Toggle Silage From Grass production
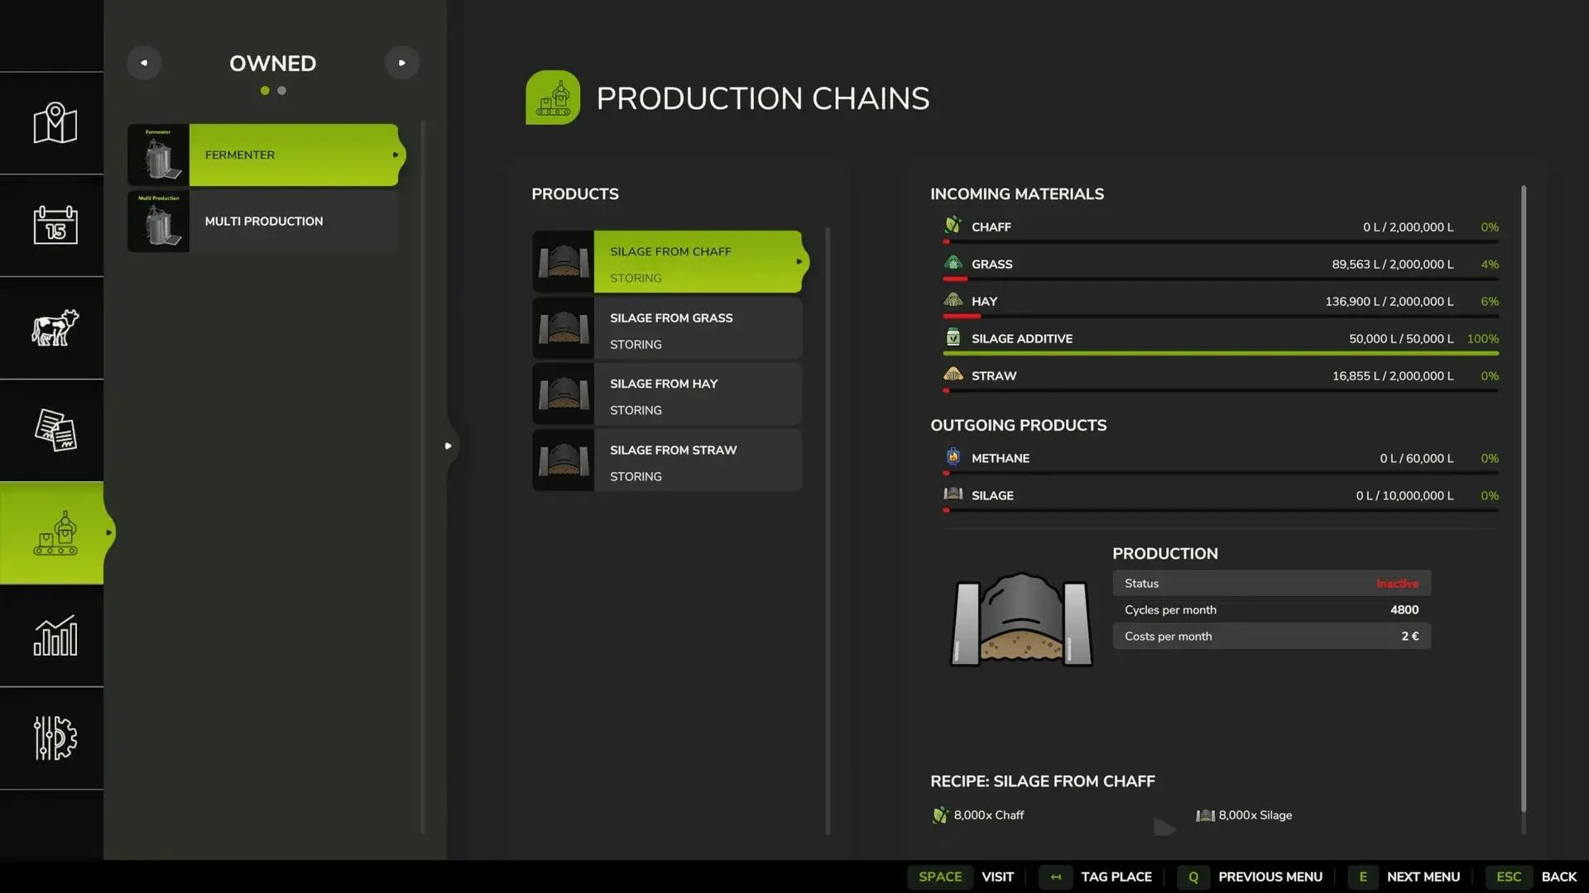The height and width of the screenshot is (893, 1589). click(666, 329)
